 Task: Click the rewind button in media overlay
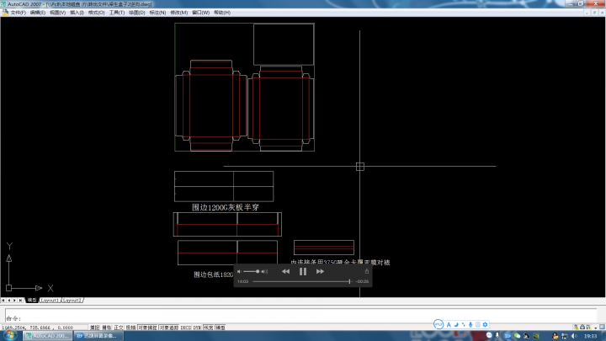[x=285, y=271]
